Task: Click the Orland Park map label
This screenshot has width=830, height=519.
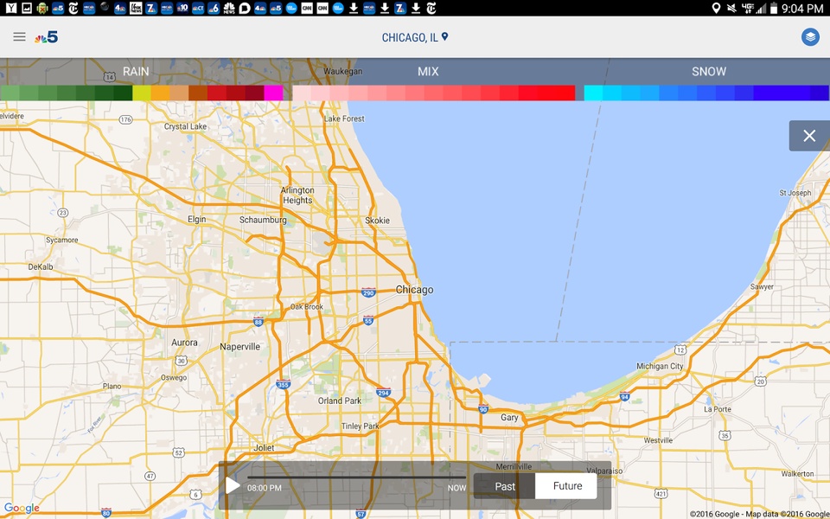Action: pos(339,400)
